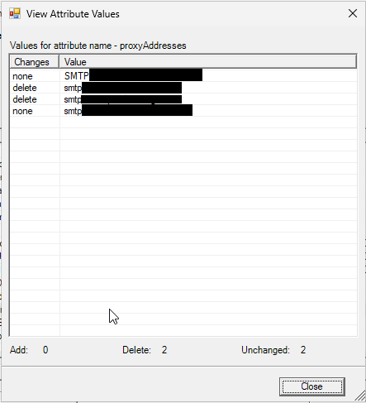Click the Changes column header
366x403 pixels.
(35, 62)
